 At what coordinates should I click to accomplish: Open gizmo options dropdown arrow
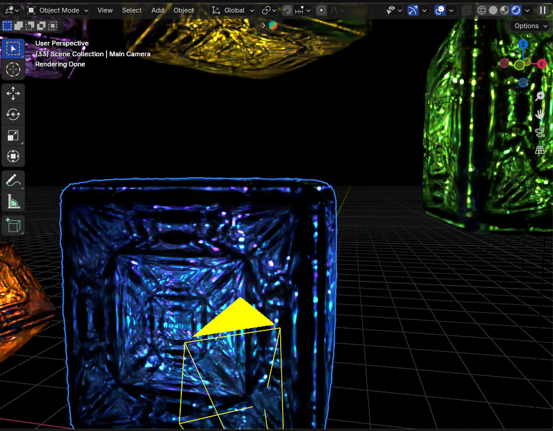[424, 10]
